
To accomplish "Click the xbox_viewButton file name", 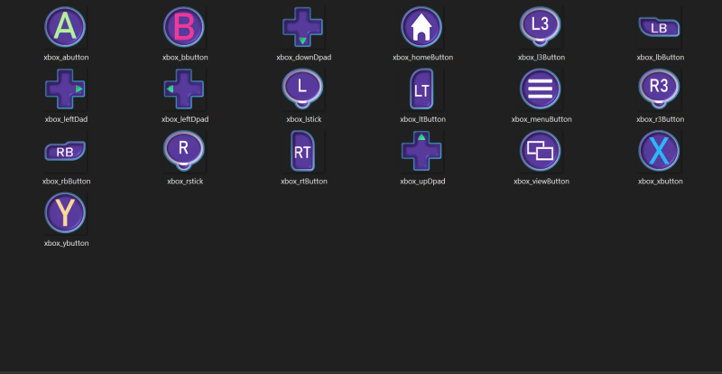I will 541,182.
